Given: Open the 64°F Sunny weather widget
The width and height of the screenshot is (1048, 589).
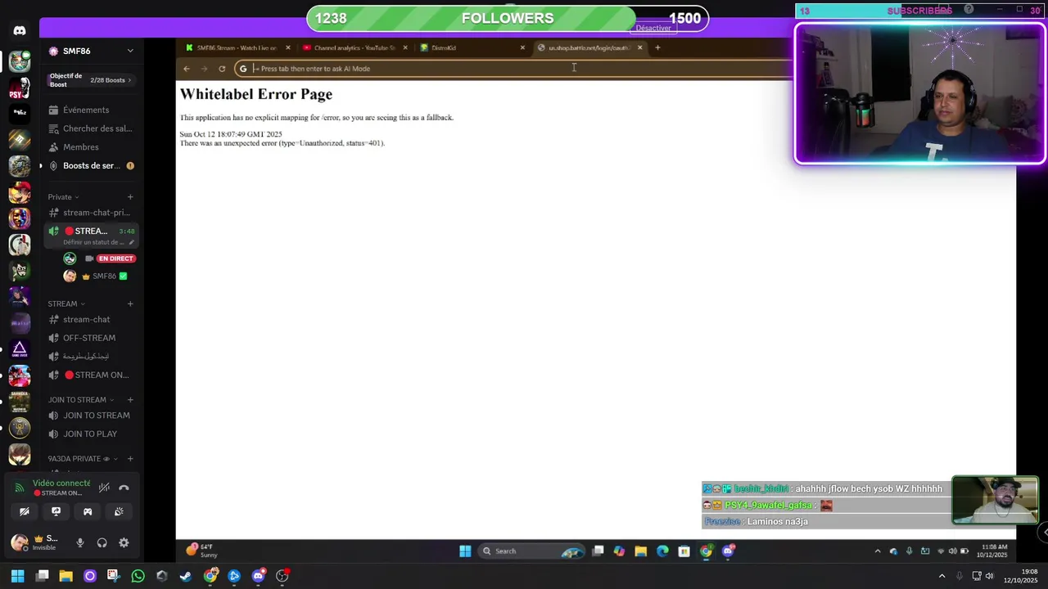Looking at the screenshot, I should 201,551.
